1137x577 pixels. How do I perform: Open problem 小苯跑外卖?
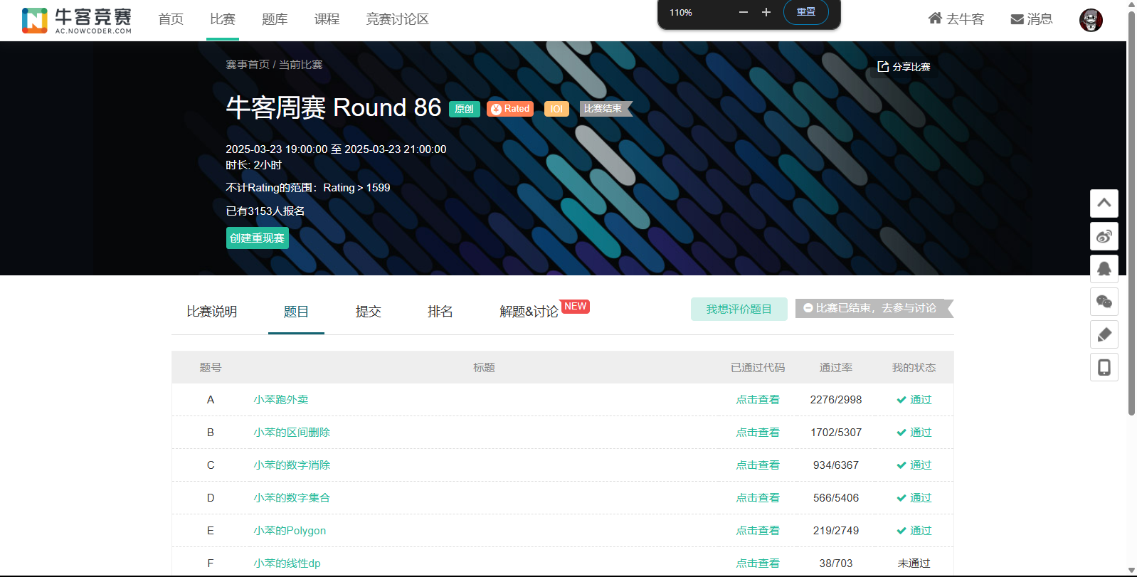pyautogui.click(x=281, y=400)
